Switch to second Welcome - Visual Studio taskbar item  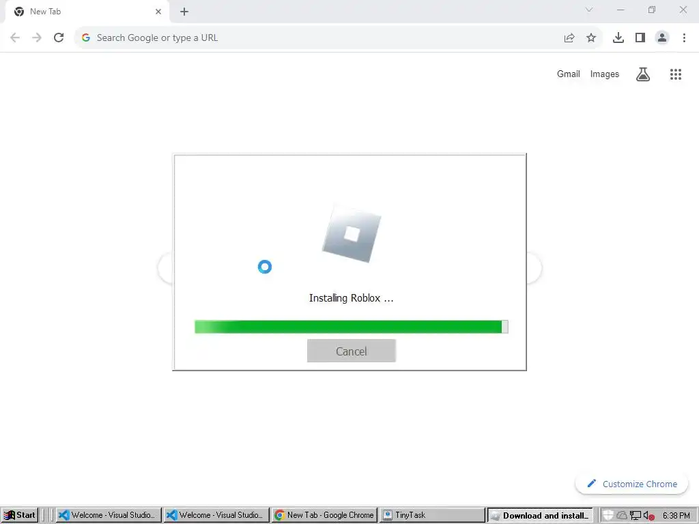pyautogui.click(x=216, y=515)
